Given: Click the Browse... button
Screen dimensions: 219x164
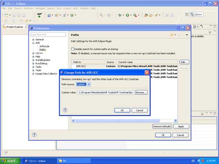Looking at the screenshot, I should [141, 92].
